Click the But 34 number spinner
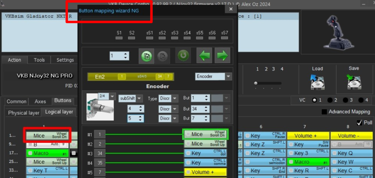 [x=200, y=109]
